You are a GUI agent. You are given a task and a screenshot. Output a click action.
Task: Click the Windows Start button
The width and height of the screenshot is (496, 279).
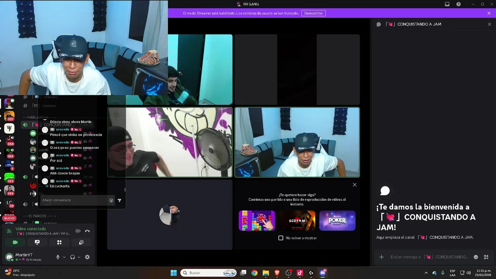(x=174, y=273)
